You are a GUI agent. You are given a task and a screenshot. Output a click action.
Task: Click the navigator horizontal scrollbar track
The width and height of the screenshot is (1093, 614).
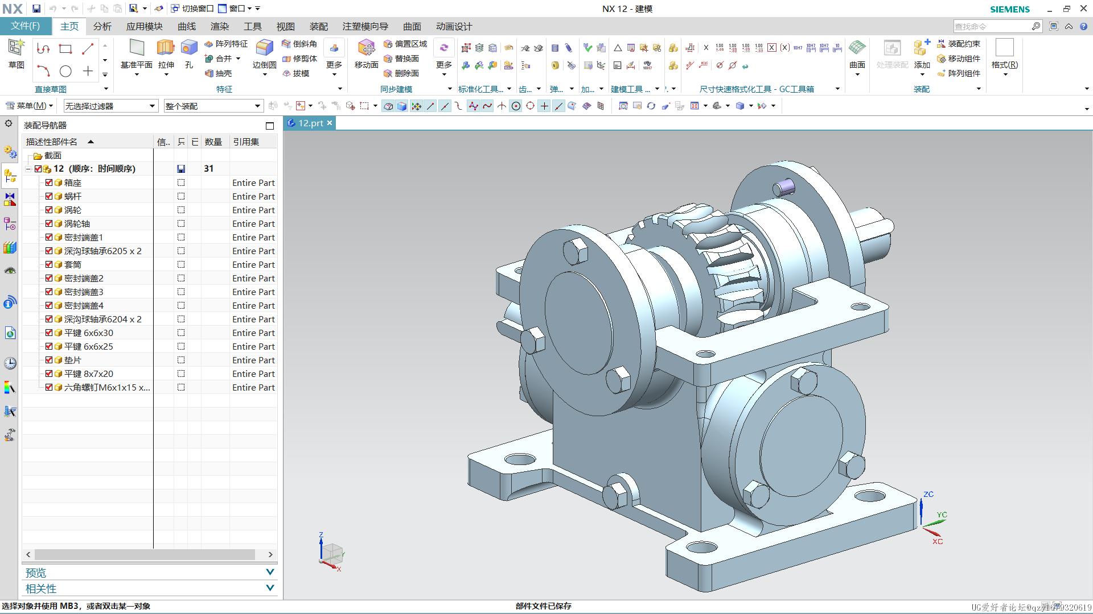[x=145, y=554]
